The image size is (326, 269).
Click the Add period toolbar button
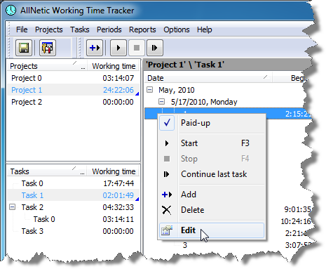click(95, 48)
